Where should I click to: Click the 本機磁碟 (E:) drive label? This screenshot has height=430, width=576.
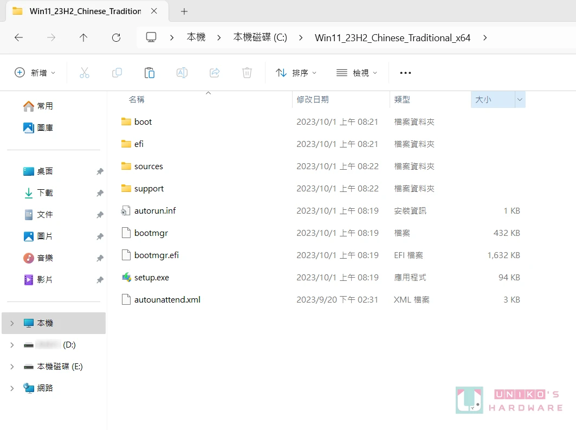[60, 367]
